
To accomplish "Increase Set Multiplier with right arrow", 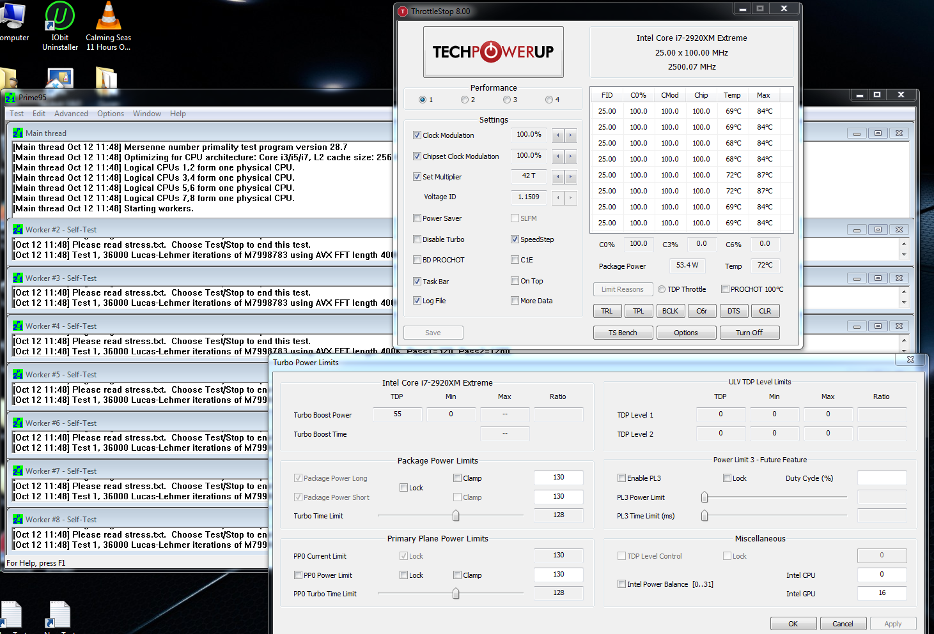I will [570, 177].
